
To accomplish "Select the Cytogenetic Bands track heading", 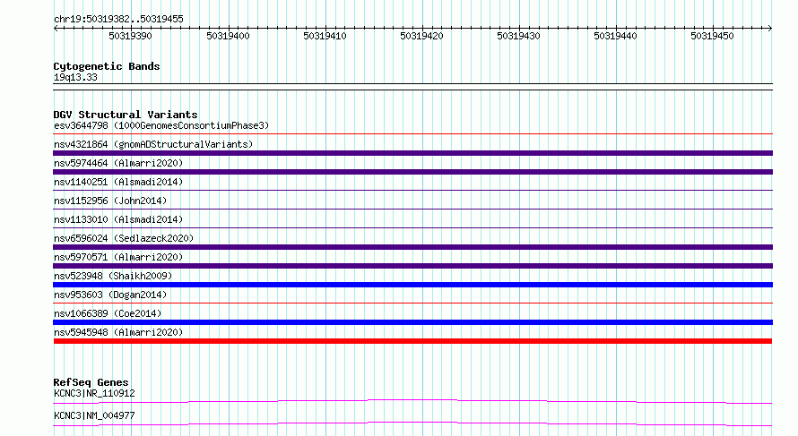I will [107, 66].
